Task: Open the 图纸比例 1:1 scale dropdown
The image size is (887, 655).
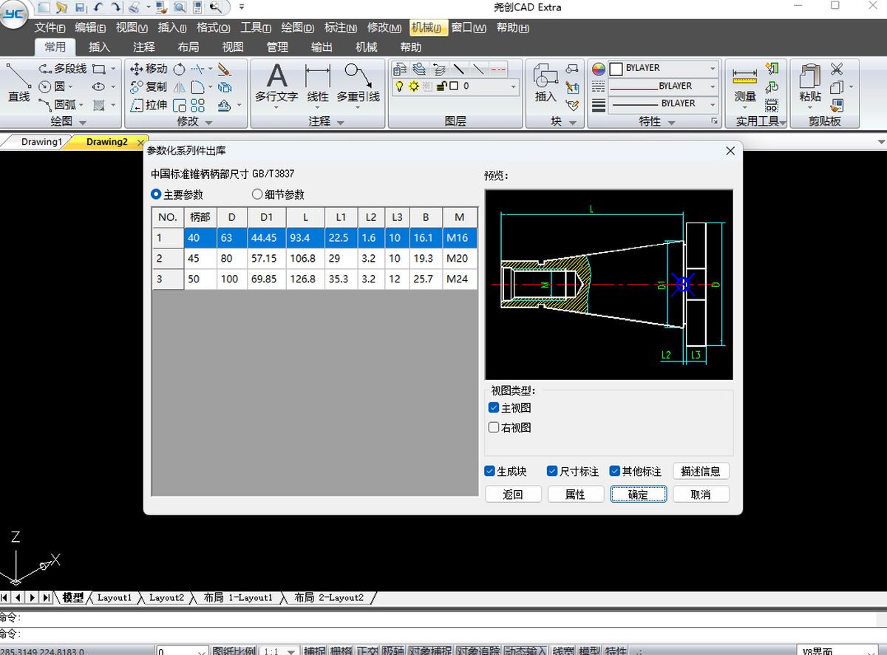Action: pyautogui.click(x=280, y=651)
